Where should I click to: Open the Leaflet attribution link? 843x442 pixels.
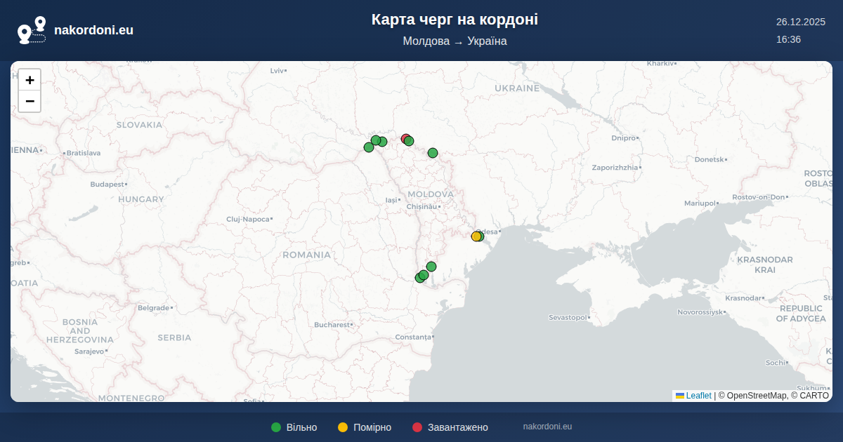[x=698, y=396]
